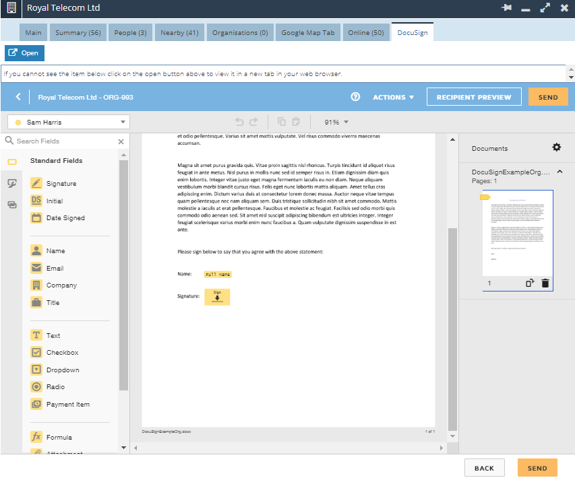Screen dimensions: 575x480
Task: Open the 91% zoom level dropdown
Action: point(336,123)
